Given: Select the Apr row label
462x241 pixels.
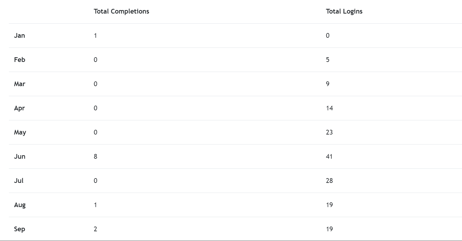Looking at the screenshot, I should coord(19,108).
